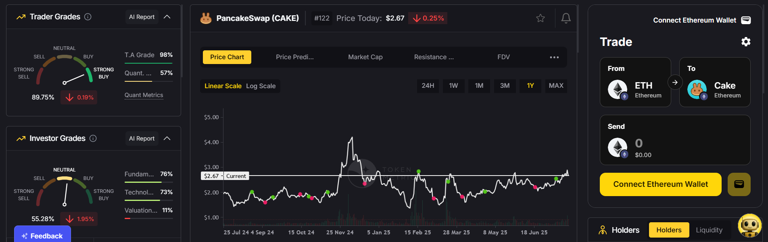768x242 pixels.
Task: Switch to the FDV tab
Action: pos(503,57)
